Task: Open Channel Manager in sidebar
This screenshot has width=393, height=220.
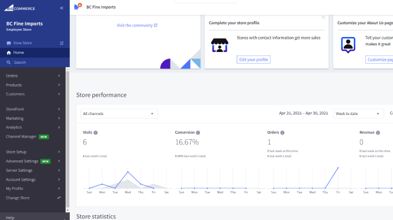Action: 21,137
